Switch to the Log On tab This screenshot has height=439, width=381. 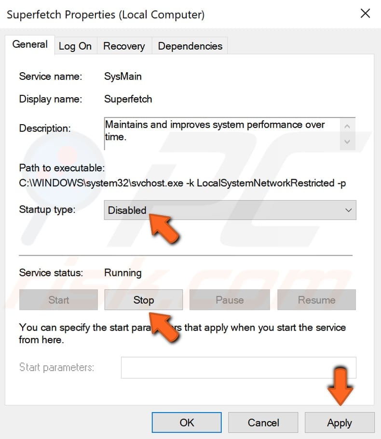75,46
